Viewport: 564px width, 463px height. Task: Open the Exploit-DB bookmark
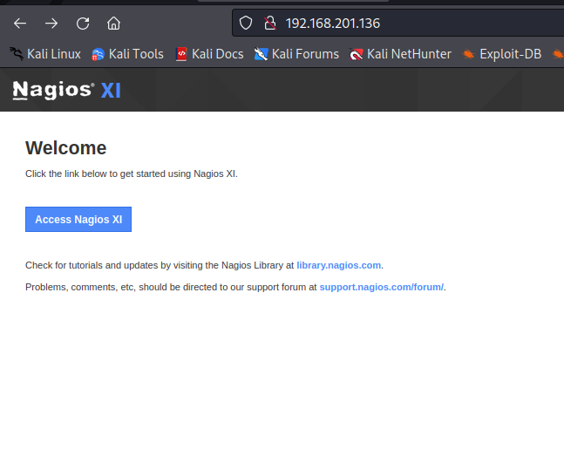click(501, 54)
